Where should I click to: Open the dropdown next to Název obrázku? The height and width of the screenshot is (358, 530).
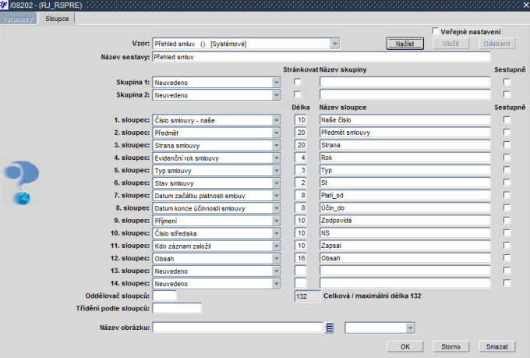click(410, 328)
